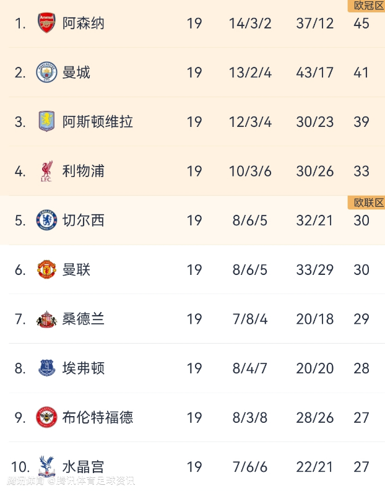This screenshot has width=385, height=491.
Task: Click the Aston Villa crest icon
Action: [x=46, y=121]
